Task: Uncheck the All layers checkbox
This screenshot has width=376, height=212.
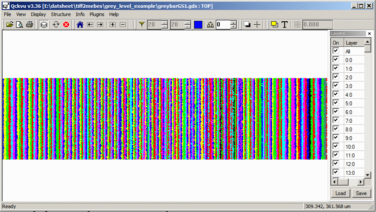Action: tap(336, 51)
